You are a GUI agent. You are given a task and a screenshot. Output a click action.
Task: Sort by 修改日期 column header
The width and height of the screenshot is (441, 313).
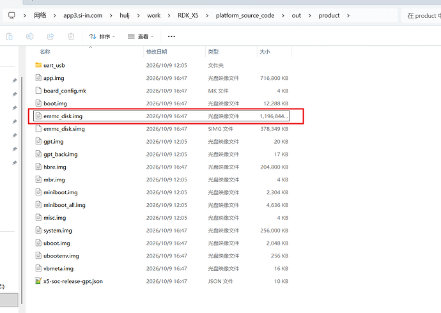pyautogui.click(x=157, y=52)
